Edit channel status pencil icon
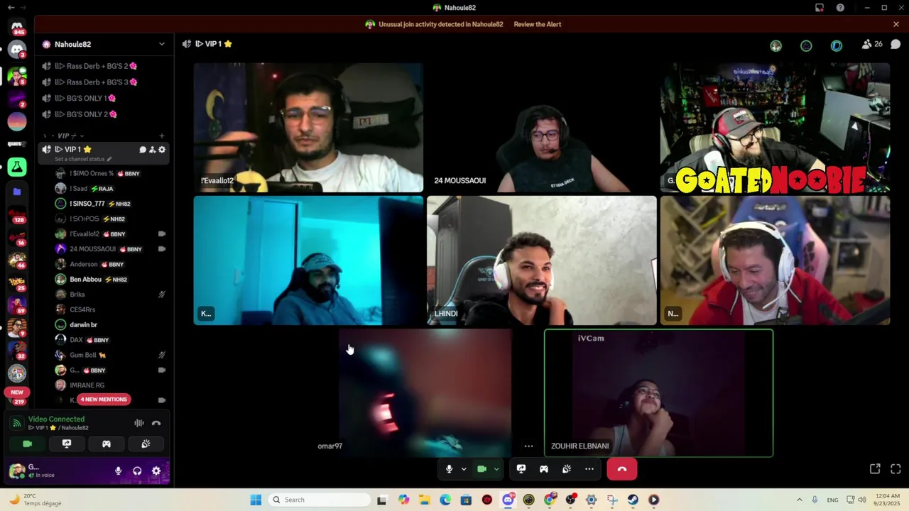The width and height of the screenshot is (909, 511). 109,159
